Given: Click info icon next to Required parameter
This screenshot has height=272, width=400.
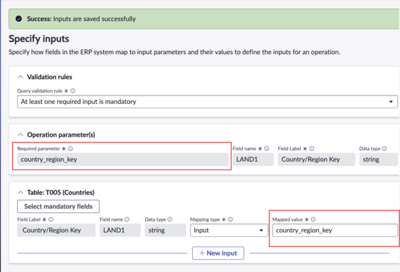Looking at the screenshot, I should (70, 148).
